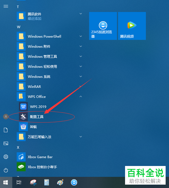Select the Windows 附件 label

(x=39, y=46)
